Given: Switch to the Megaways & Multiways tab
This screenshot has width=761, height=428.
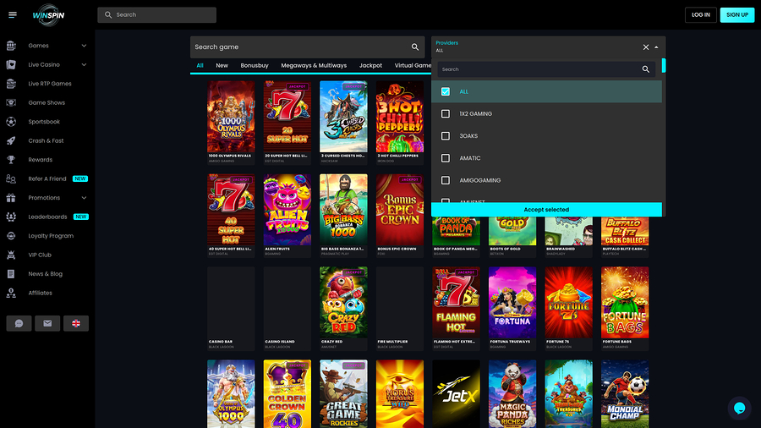Looking at the screenshot, I should point(314,65).
